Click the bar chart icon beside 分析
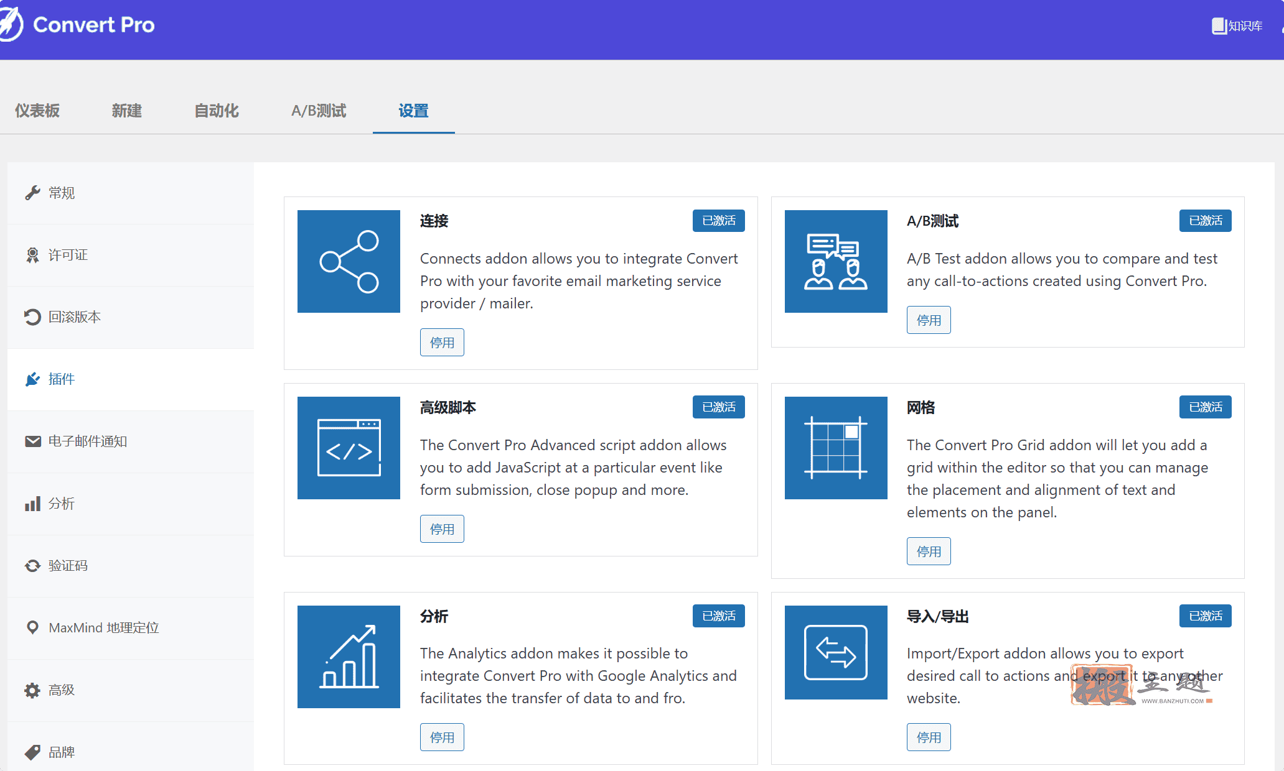This screenshot has height=771, width=1284. (32, 504)
